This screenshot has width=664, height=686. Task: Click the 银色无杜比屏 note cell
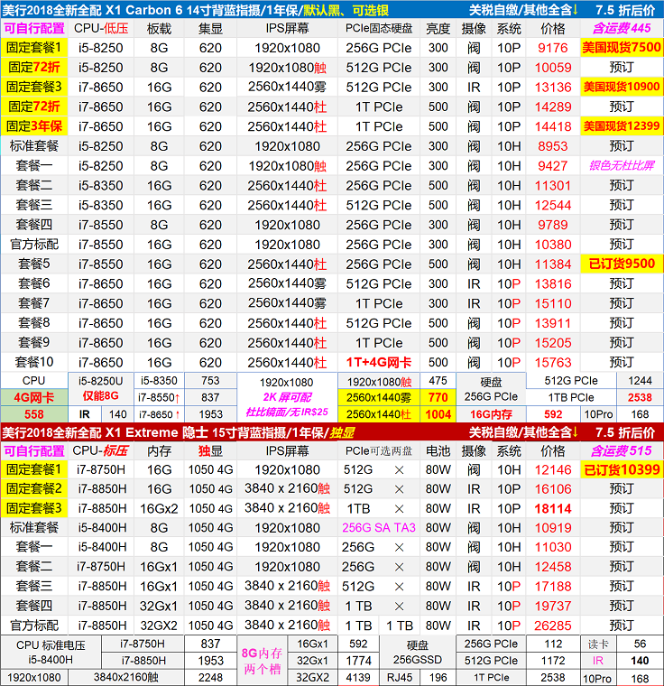point(621,166)
